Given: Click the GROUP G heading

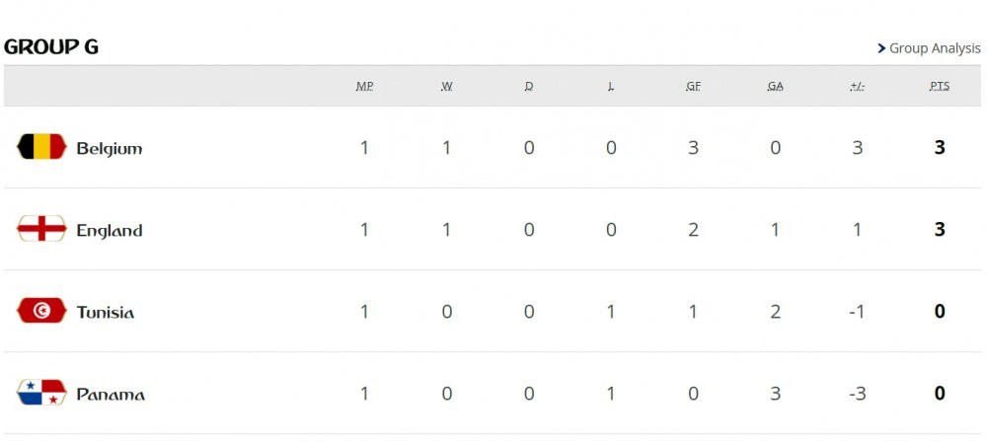Looking at the screenshot, I should 51,47.
